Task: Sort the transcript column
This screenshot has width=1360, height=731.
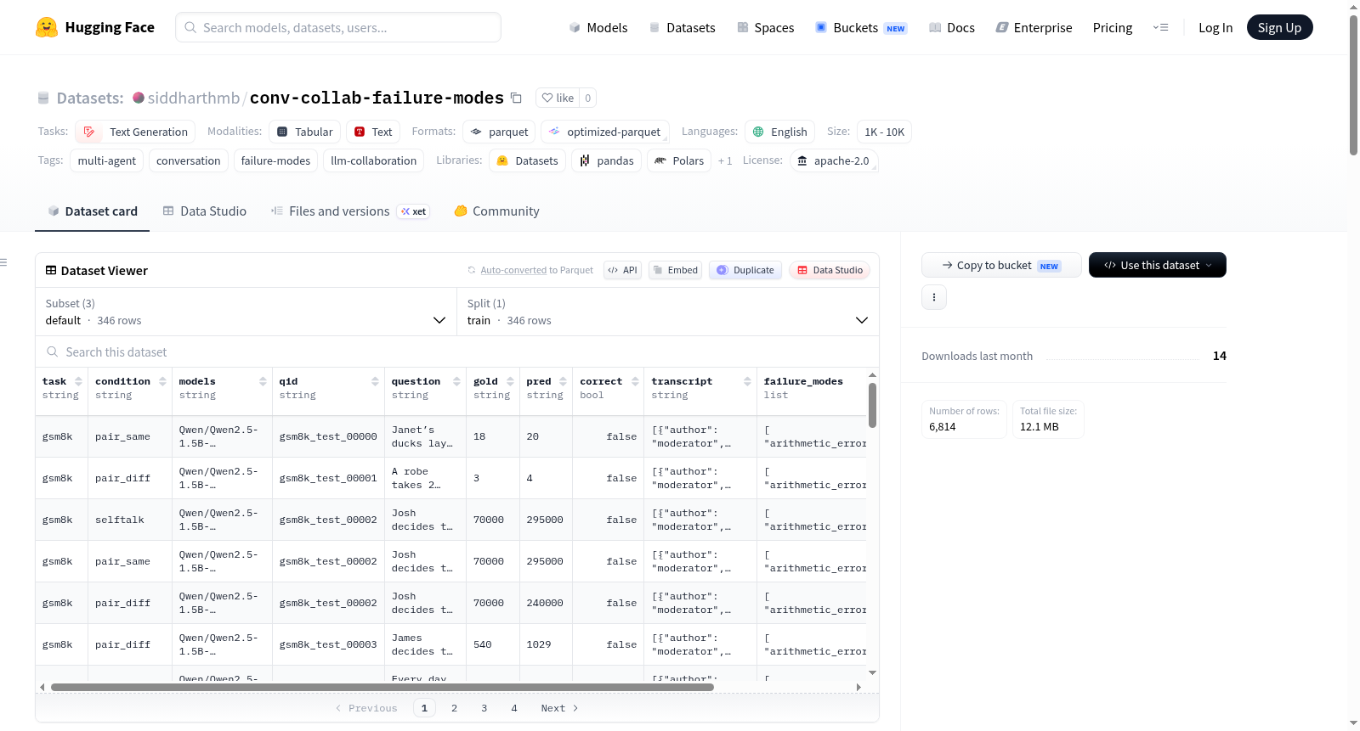Action: coord(747,381)
